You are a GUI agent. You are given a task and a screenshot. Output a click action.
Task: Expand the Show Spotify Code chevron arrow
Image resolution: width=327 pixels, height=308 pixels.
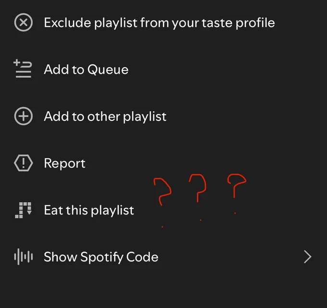point(308,257)
